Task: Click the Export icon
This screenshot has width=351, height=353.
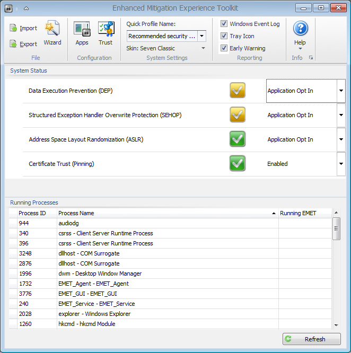Action: pyautogui.click(x=14, y=44)
